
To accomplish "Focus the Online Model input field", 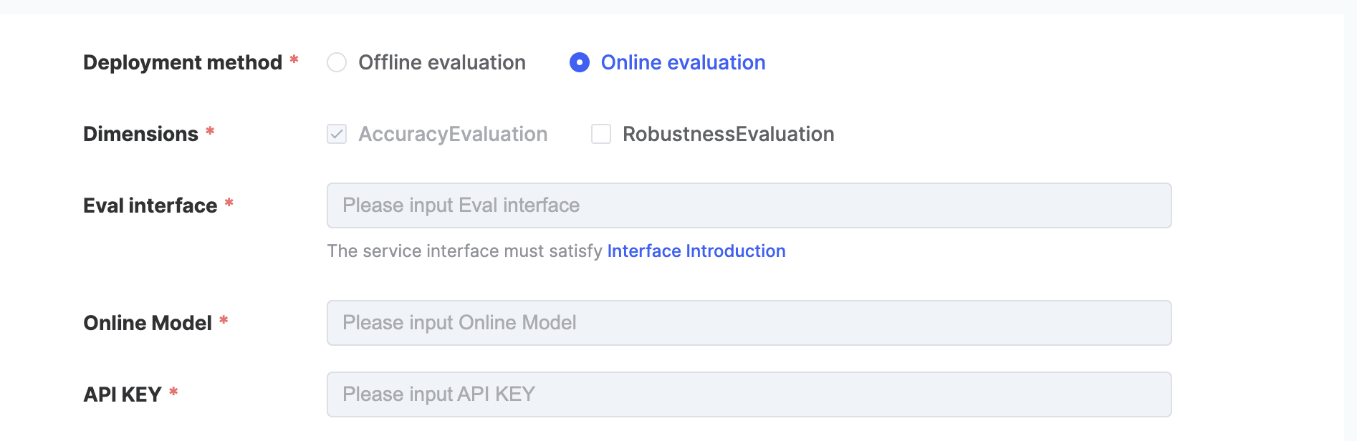I will pyautogui.click(x=749, y=323).
